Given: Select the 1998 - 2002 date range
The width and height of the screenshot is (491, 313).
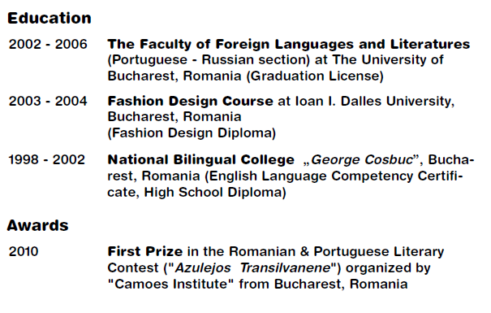Looking at the screenshot, I should [46, 159].
